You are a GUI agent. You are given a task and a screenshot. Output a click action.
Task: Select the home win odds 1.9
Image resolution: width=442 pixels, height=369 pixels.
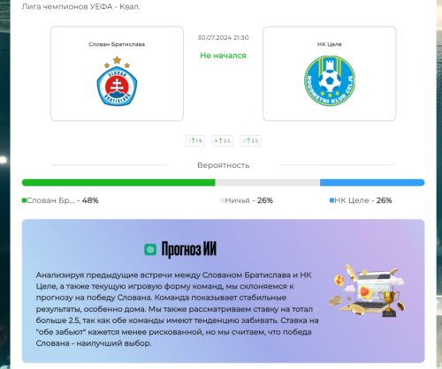[195, 140]
